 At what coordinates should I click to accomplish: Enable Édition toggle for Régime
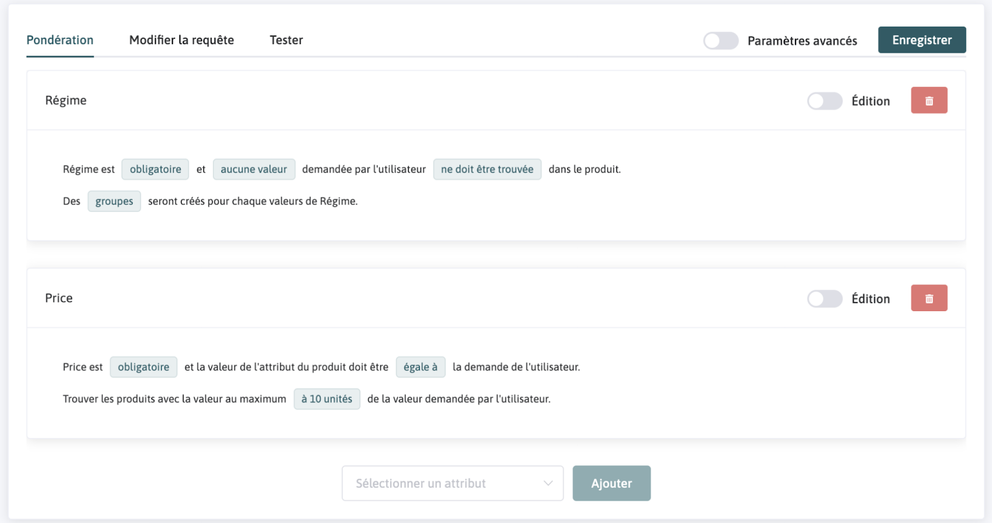(825, 101)
